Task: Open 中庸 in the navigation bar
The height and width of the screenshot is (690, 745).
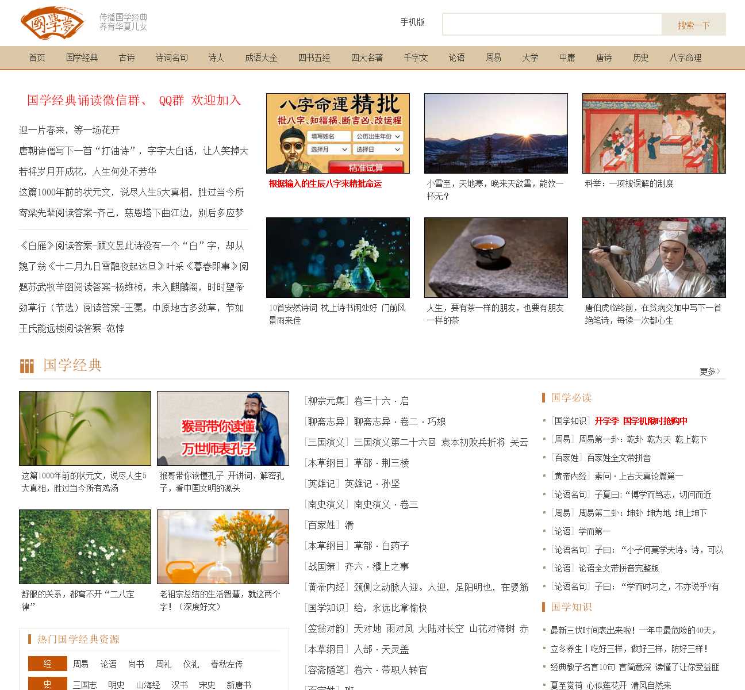Action: coord(567,57)
